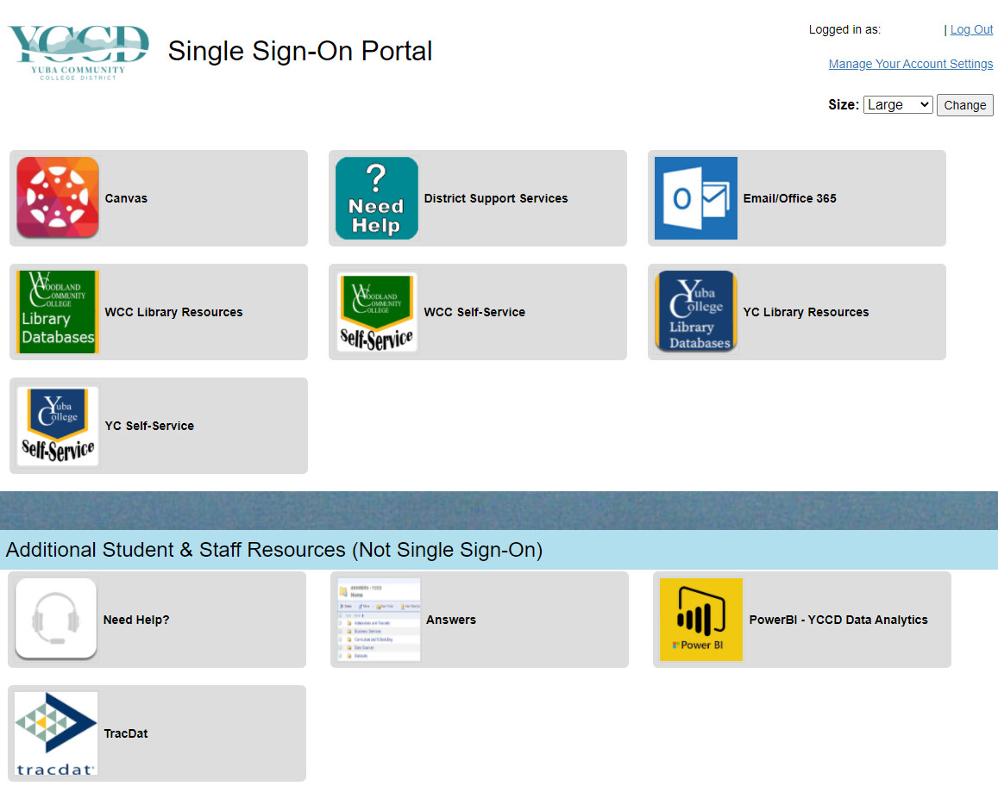Screen dimensions: 998x792
Task: Click the TracDat logo icon
Action: 56,733
